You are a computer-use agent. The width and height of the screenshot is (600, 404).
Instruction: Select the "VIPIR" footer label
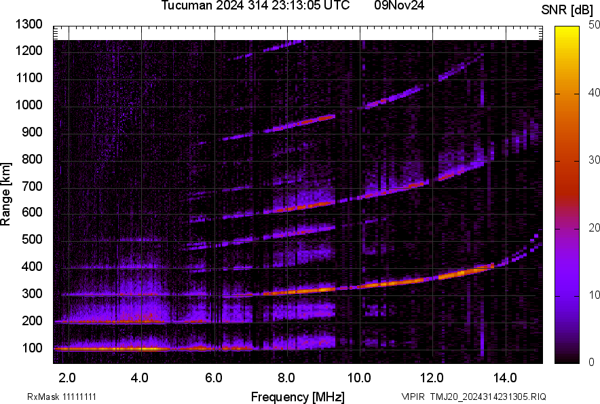[413, 397]
